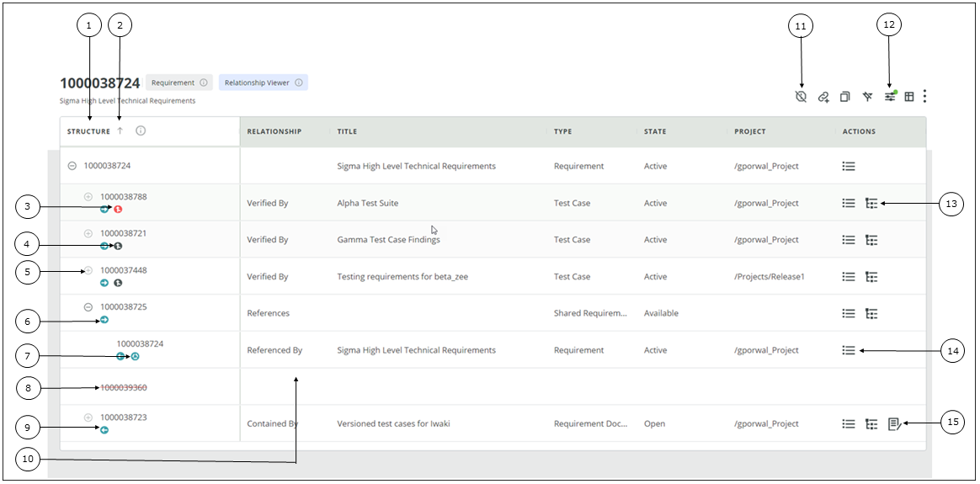Click the 'Shared Requirem...' type cell
The height and width of the screenshot is (484, 980).
coord(591,313)
